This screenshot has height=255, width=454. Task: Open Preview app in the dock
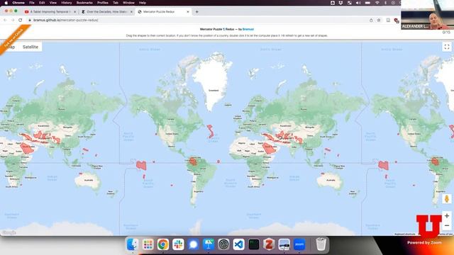284,244
